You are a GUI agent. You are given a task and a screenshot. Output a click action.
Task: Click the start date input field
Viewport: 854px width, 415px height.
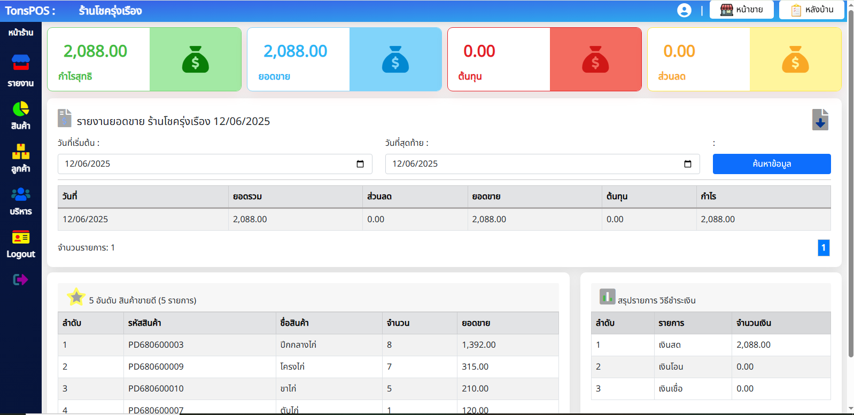coord(203,164)
